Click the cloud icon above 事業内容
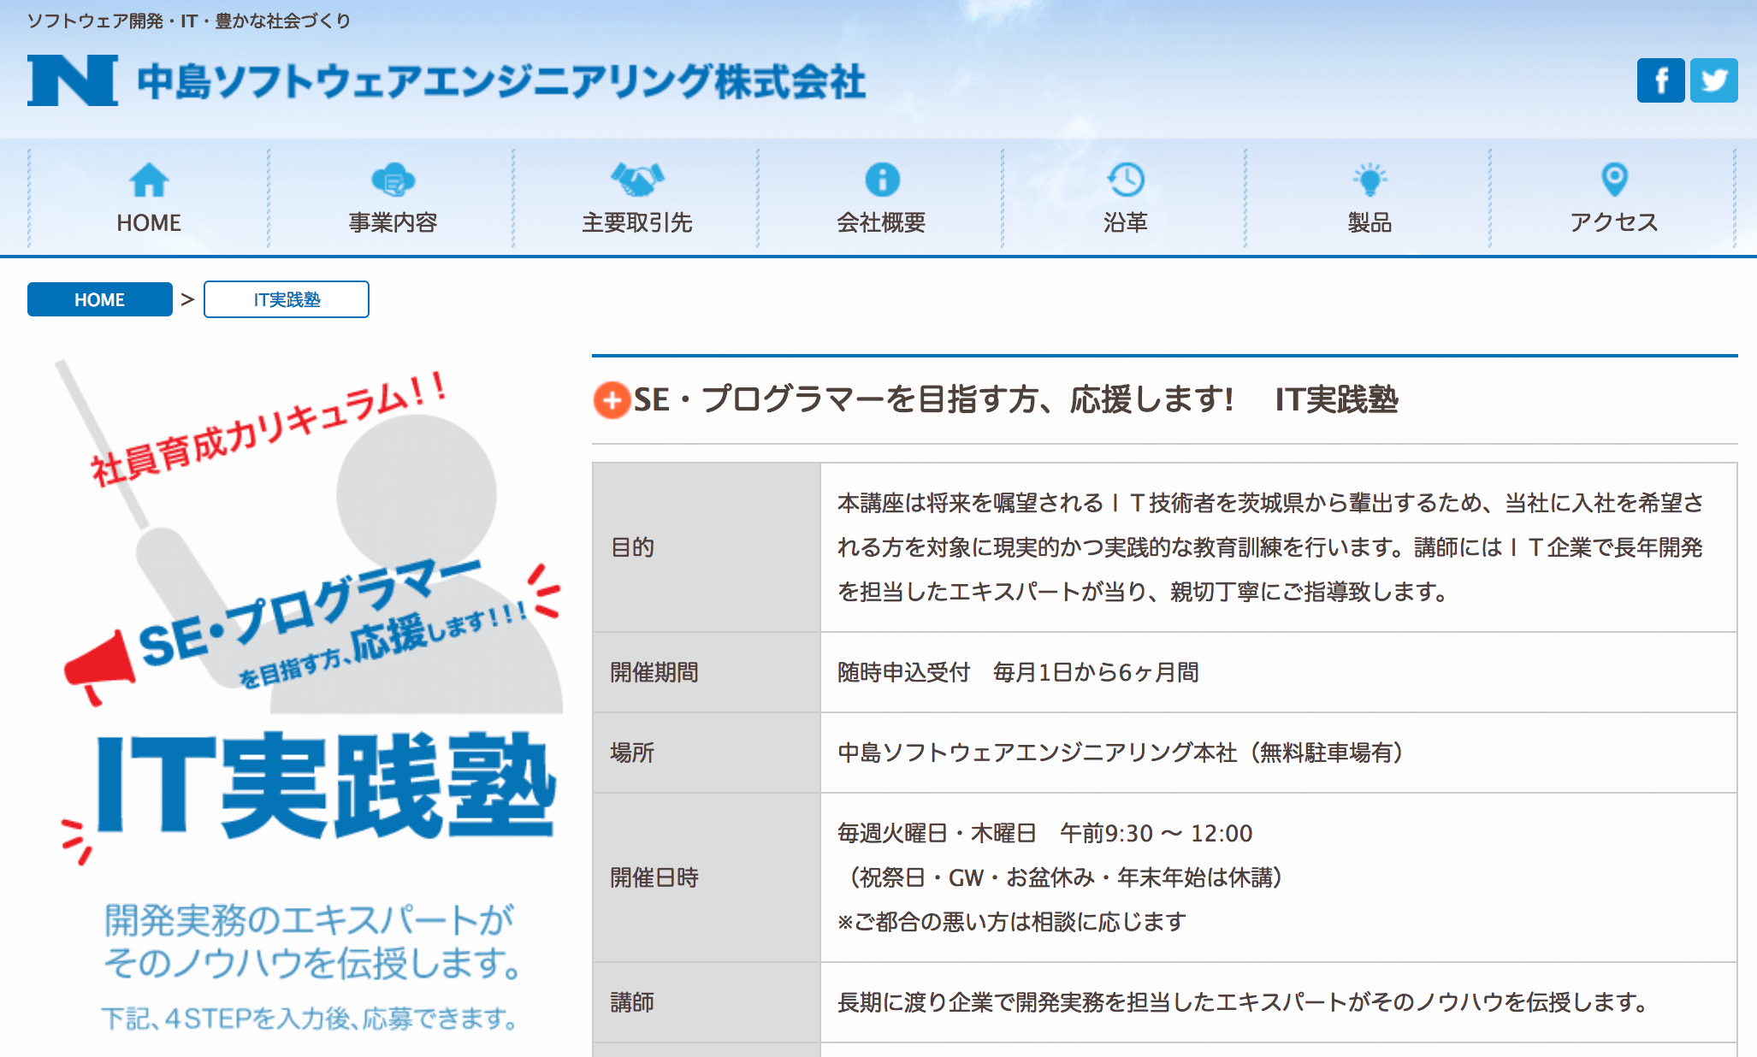The width and height of the screenshot is (1757, 1057). point(393,180)
